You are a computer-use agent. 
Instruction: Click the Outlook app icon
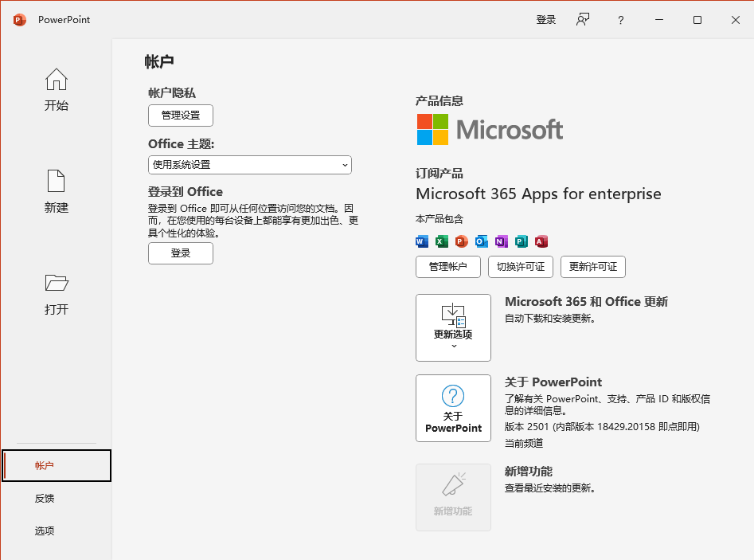(x=482, y=241)
